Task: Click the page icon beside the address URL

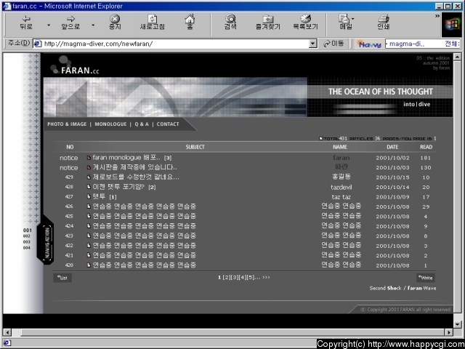Action: pyautogui.click(x=37, y=44)
